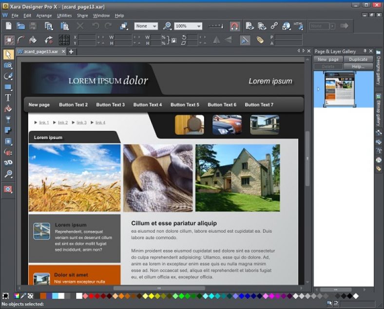
Task: Click the Export HTML icon
Action: 298,26
